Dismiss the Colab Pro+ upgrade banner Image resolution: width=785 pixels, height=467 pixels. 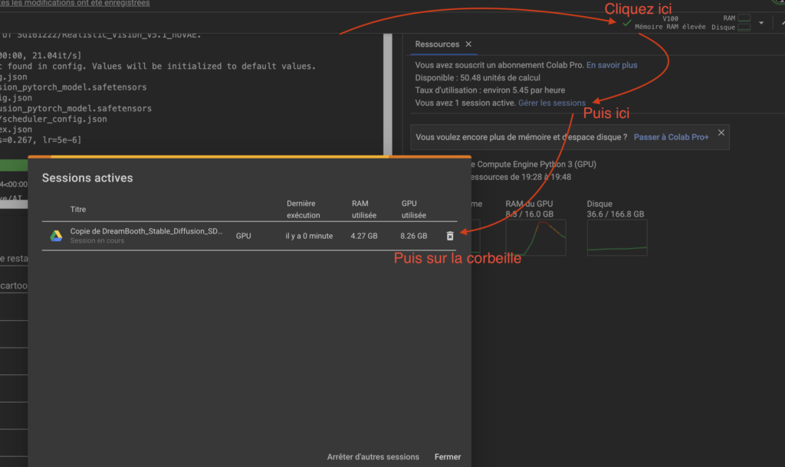721,132
